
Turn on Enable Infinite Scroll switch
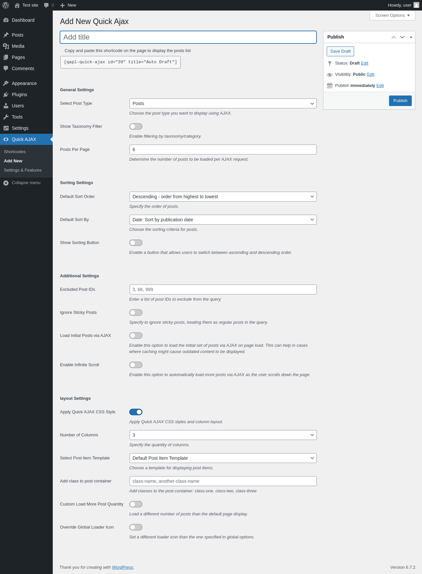[136, 365]
